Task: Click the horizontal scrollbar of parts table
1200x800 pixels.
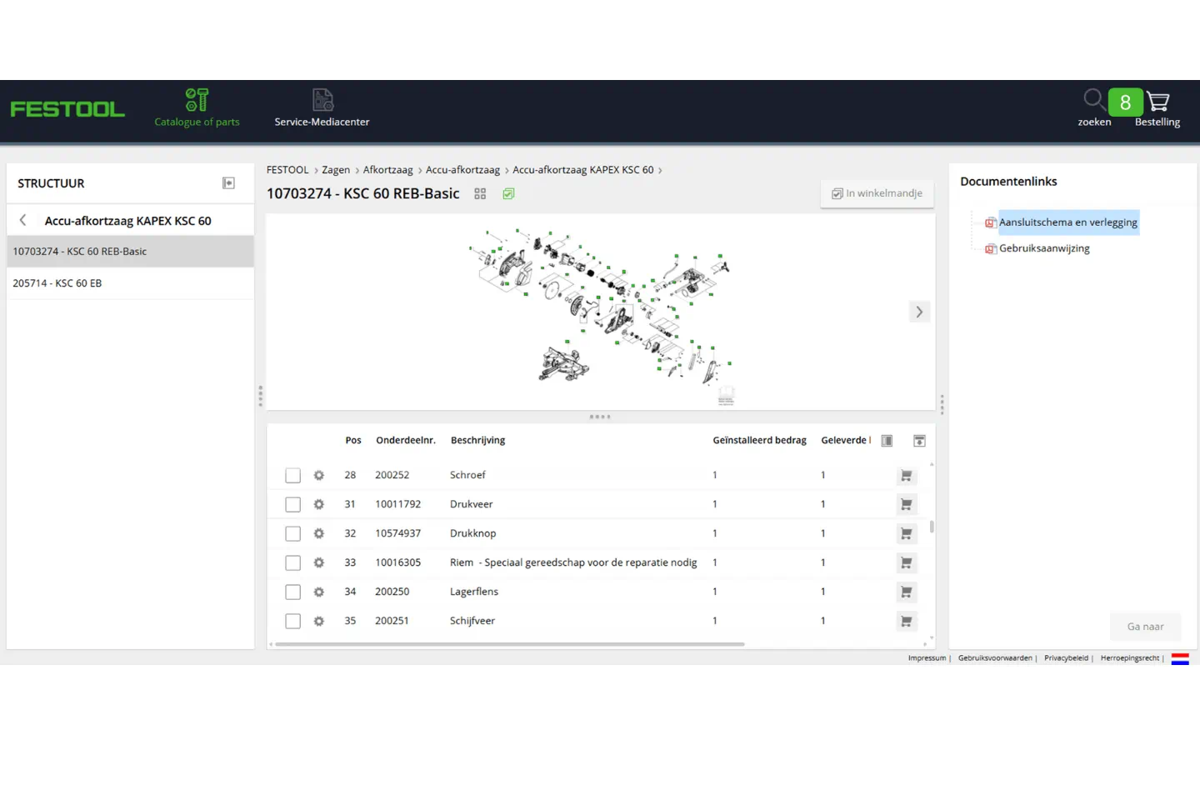Action: coord(510,644)
